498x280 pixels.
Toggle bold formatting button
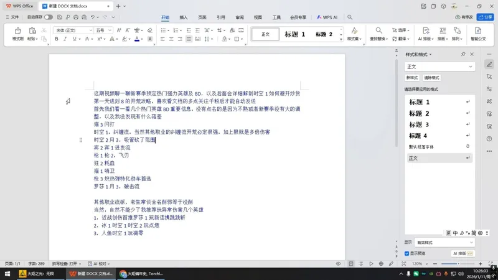56,39
